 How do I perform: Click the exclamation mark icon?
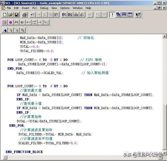pyautogui.click(x=112, y=15)
